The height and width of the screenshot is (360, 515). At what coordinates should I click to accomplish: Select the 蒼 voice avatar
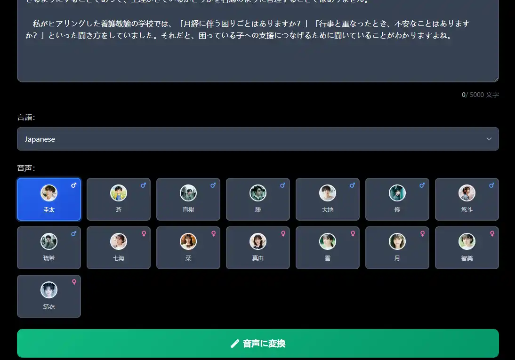tap(118, 192)
